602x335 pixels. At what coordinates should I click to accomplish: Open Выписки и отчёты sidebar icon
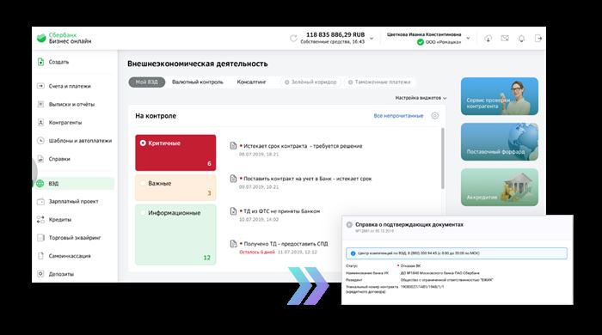tap(40, 104)
